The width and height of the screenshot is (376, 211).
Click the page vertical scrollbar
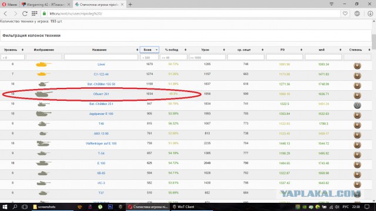(374, 42)
